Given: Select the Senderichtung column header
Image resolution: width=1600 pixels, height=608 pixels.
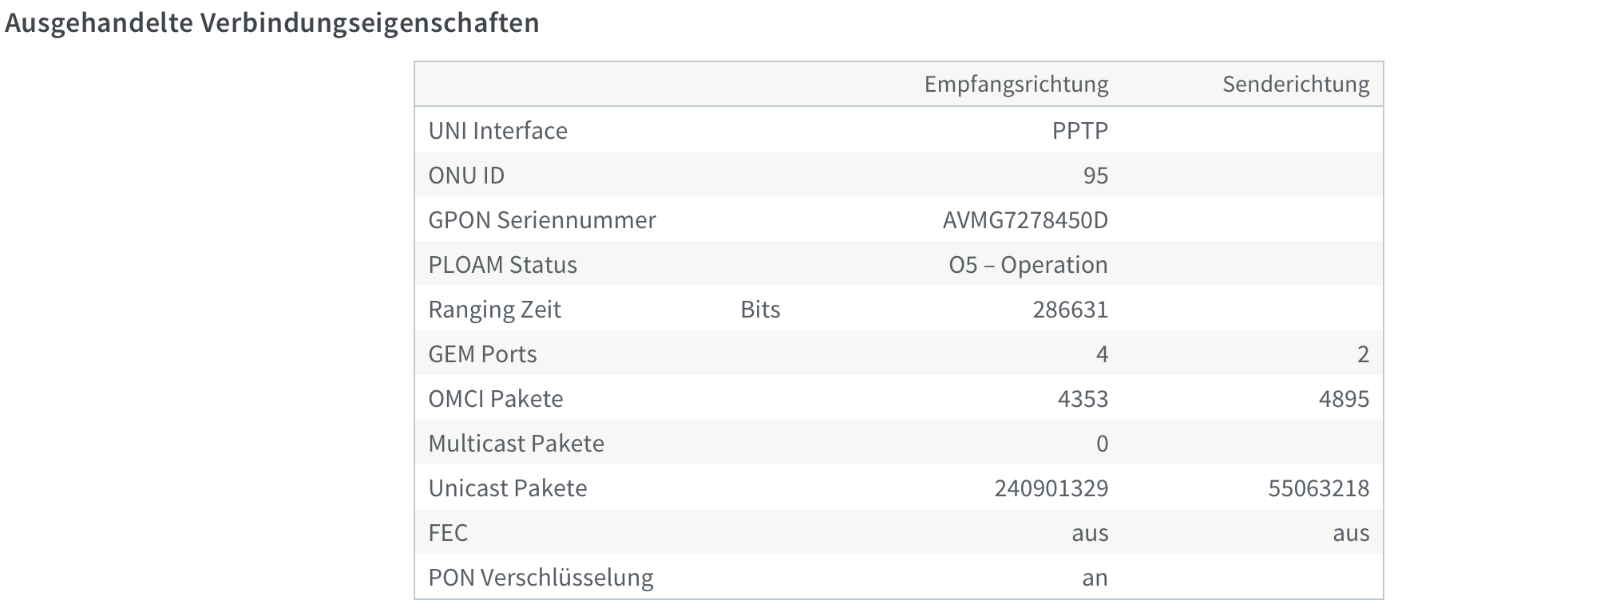Looking at the screenshot, I should (x=1296, y=84).
